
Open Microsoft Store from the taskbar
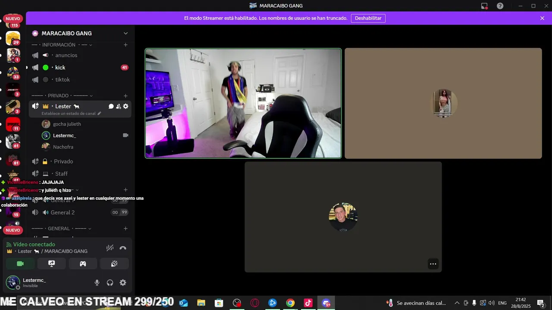pyautogui.click(x=219, y=303)
